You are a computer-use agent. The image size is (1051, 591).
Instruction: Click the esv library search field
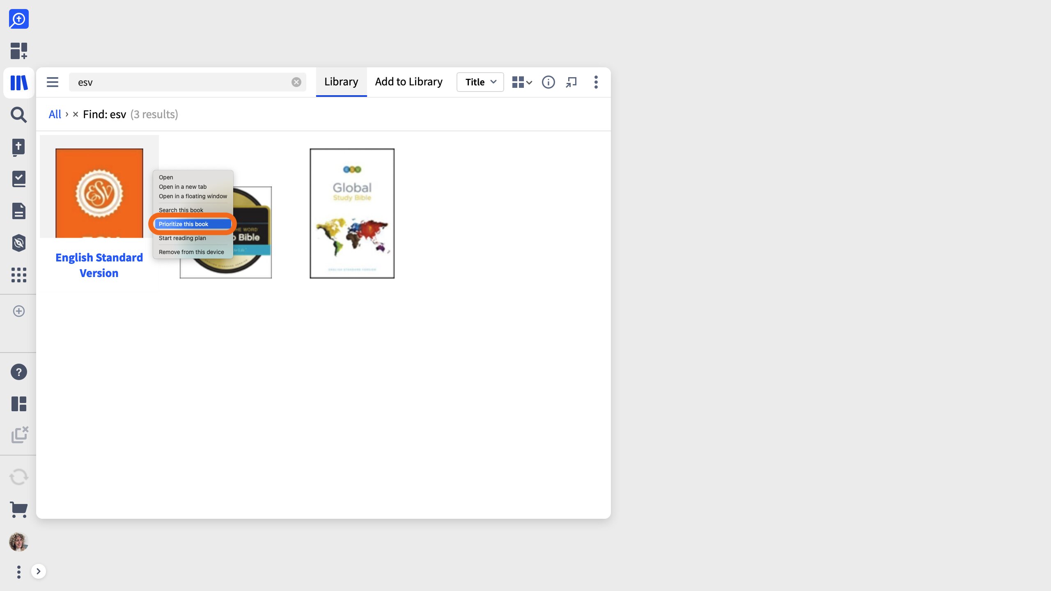pos(188,82)
